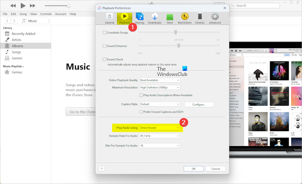
Task: Open the Store preferences tab
Action: [170, 19]
